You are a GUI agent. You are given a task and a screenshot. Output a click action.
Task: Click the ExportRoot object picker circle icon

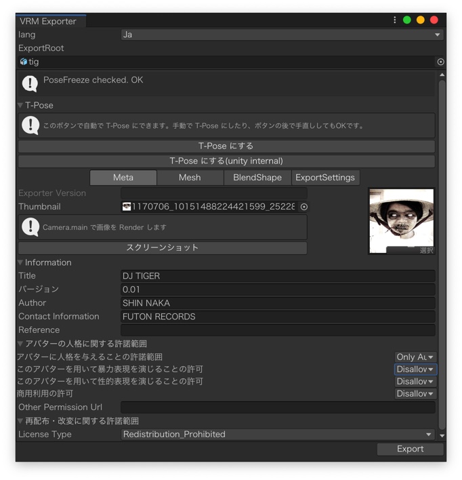(x=440, y=62)
